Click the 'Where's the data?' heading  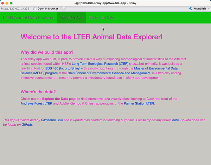pos(38,92)
